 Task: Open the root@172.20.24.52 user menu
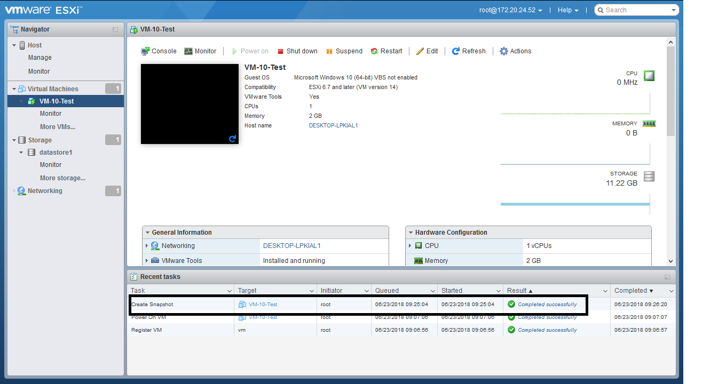[x=511, y=10]
